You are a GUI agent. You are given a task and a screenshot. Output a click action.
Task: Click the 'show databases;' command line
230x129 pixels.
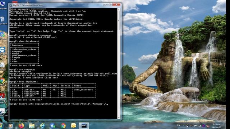click(x=24, y=42)
